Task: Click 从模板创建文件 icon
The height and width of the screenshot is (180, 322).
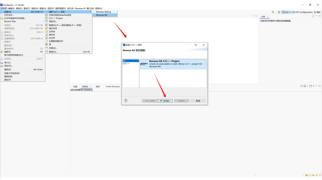Action: [47, 41]
